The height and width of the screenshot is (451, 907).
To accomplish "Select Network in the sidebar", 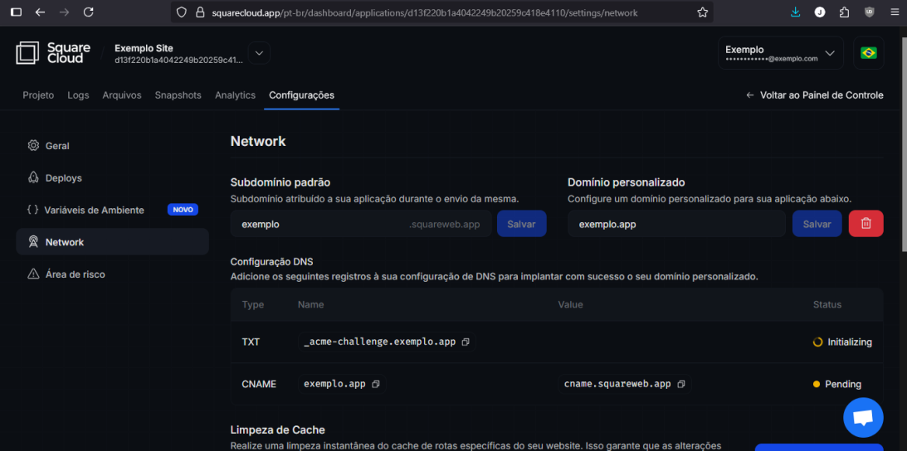I will (x=112, y=242).
